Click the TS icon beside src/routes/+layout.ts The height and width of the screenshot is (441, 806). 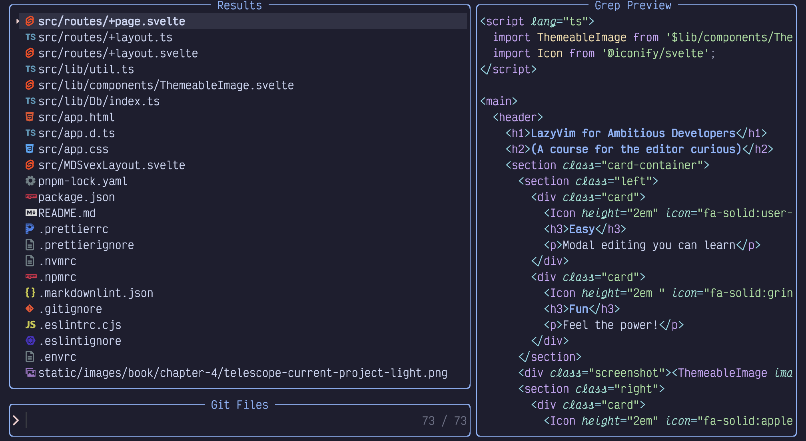[x=30, y=37]
